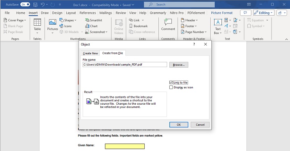The height and width of the screenshot is (151, 290).
Task: Confirm with the OK button
Action: tap(179, 125)
